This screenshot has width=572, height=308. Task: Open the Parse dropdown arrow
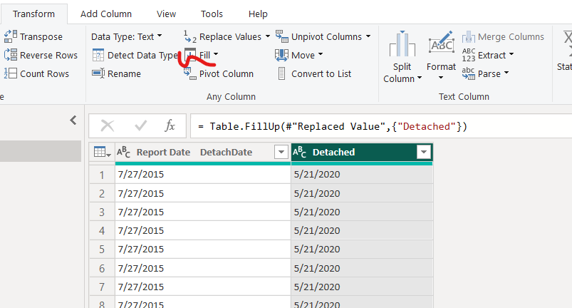tap(506, 73)
